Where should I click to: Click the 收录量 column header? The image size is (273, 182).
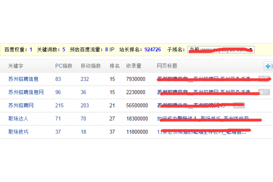134,66
